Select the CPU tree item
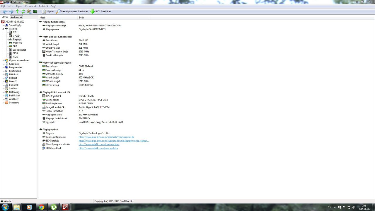Viewport: 375px width, 211px height. (15, 32)
